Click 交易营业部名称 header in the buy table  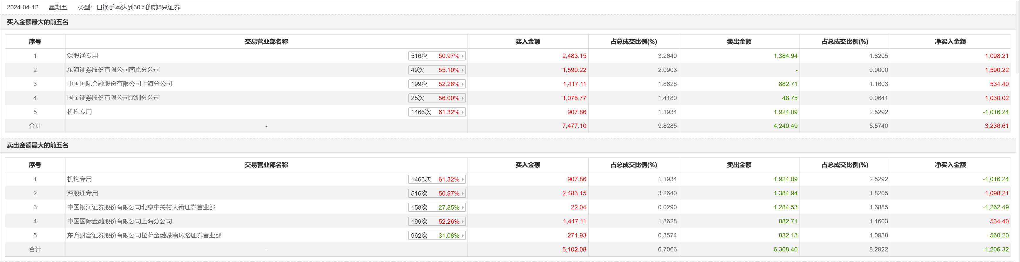pos(266,42)
